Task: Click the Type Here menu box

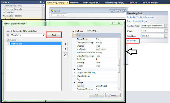Action: click(59, 15)
